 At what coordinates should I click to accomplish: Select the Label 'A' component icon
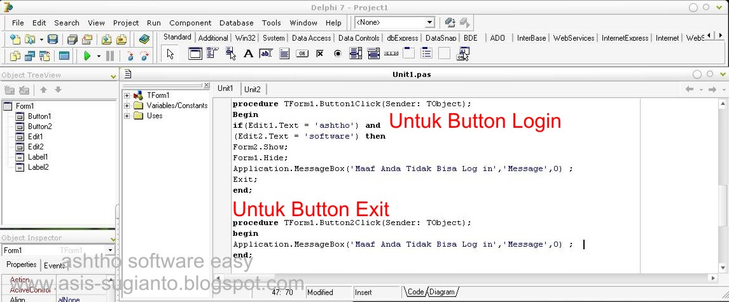point(248,53)
